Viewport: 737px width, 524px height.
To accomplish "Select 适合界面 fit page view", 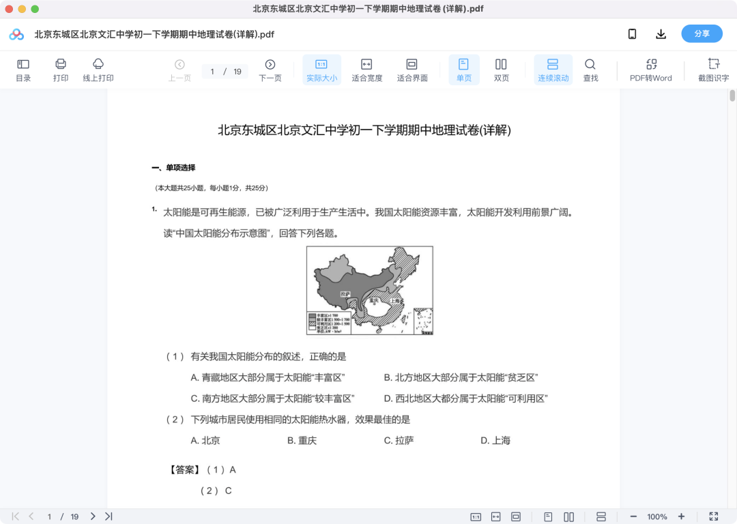I will [411, 70].
